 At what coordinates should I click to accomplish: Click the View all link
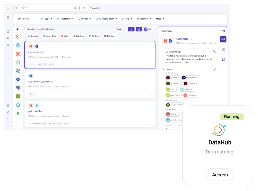[95, 8]
